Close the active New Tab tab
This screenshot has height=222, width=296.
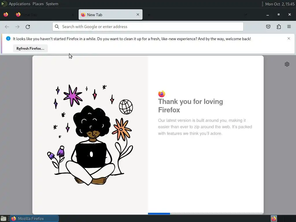tap(138, 14)
